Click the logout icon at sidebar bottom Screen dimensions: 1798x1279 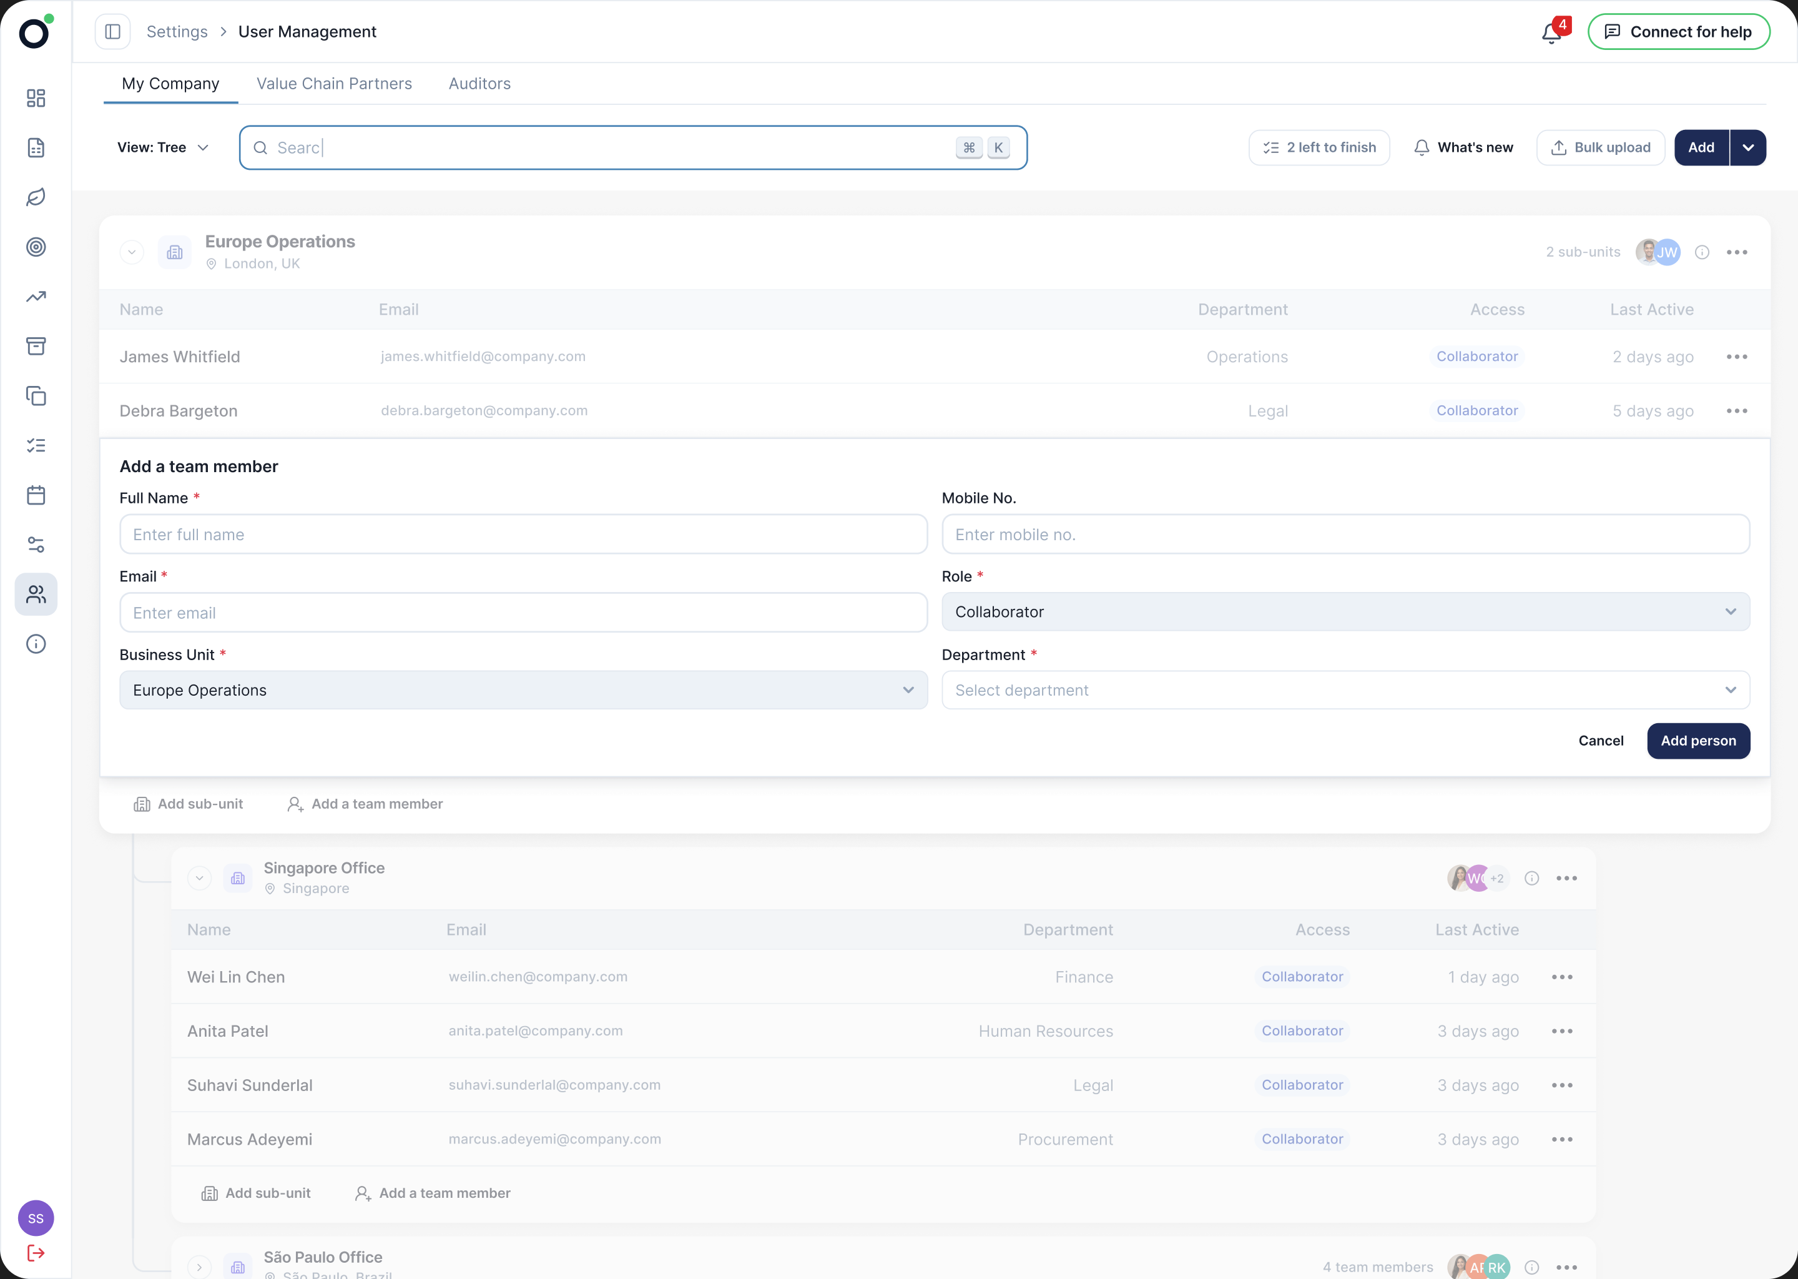click(36, 1252)
